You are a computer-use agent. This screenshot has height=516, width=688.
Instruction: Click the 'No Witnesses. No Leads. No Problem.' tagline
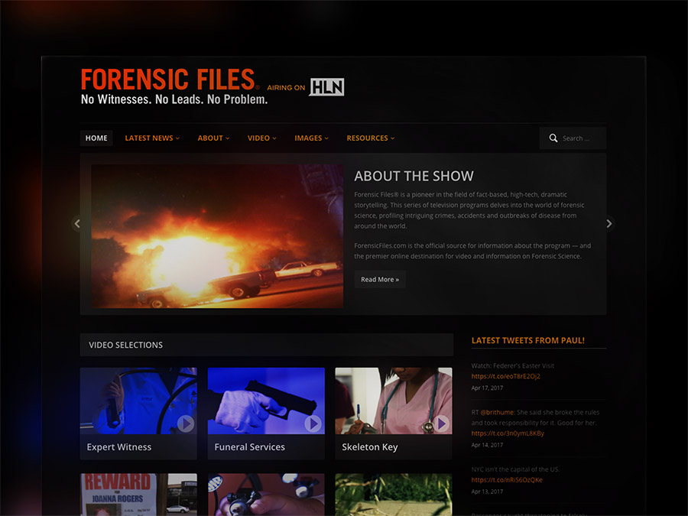click(174, 99)
